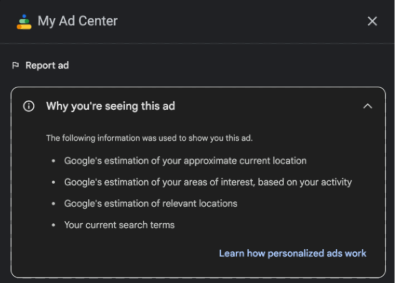Click the bullet dot before approximate current location
395x283 pixels.
(x=54, y=161)
